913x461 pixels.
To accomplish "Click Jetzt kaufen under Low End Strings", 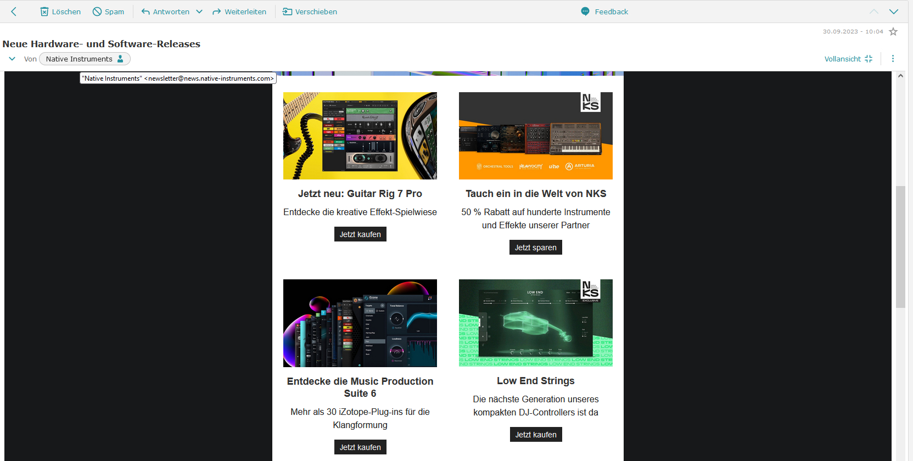I will click(x=535, y=435).
